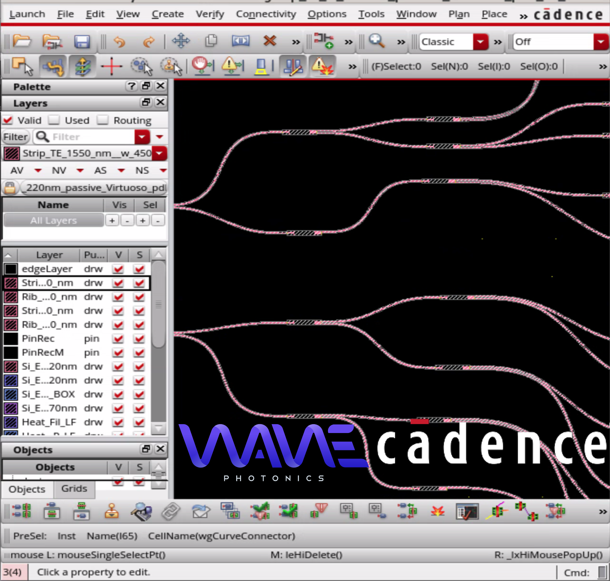Toggle PinRec visibility checkbox
This screenshot has width=610, height=581.
click(x=118, y=338)
